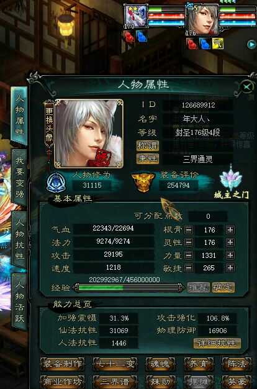This screenshot has height=389, width=257.
Task: Open 详细抗性 detailed resistance button
Action: pos(217,344)
